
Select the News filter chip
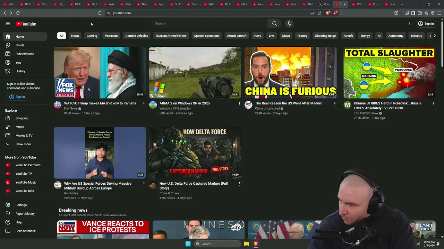click(75, 36)
